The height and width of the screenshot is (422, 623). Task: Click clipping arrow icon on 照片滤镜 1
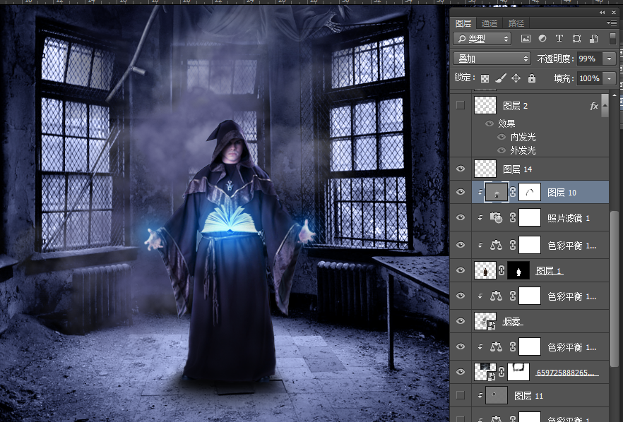pos(480,217)
